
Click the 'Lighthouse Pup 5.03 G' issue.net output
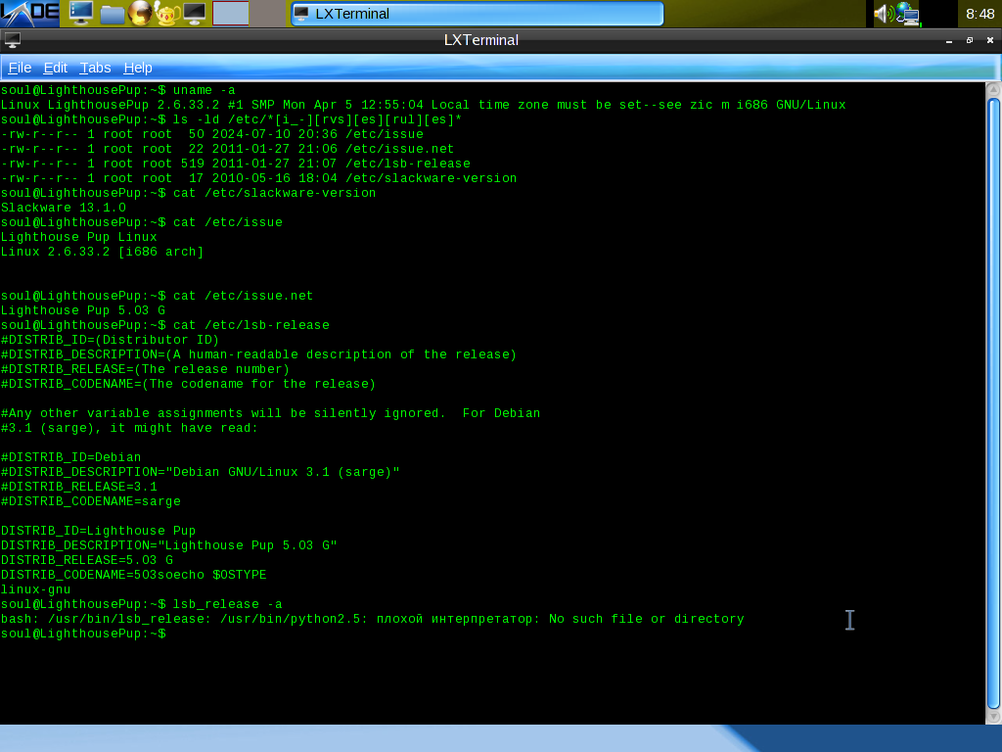(x=83, y=310)
